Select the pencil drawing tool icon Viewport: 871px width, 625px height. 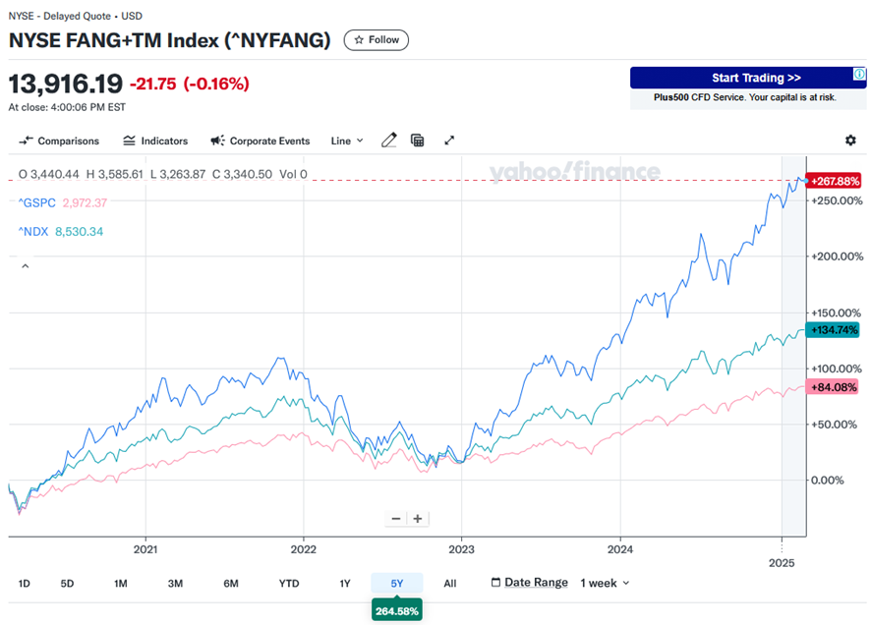[x=389, y=141]
